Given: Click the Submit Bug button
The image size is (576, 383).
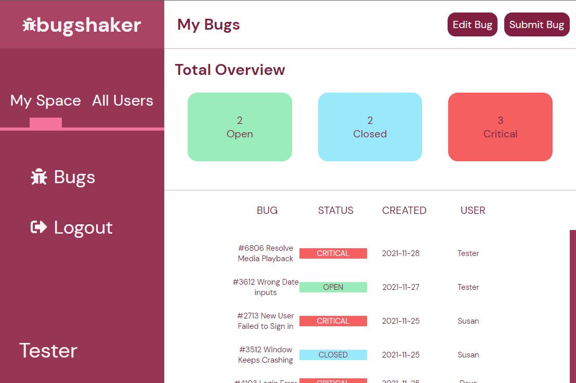Looking at the screenshot, I should [536, 24].
